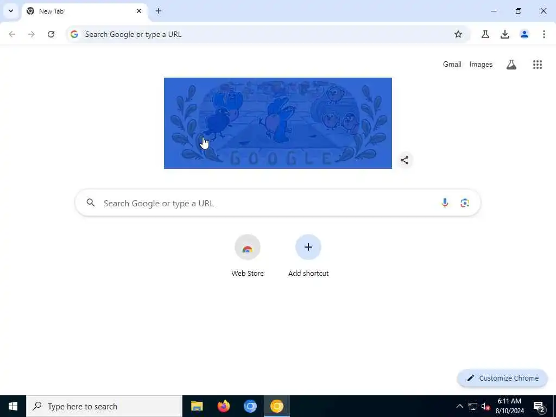Reload the current page
The image size is (556, 417).
point(51,34)
